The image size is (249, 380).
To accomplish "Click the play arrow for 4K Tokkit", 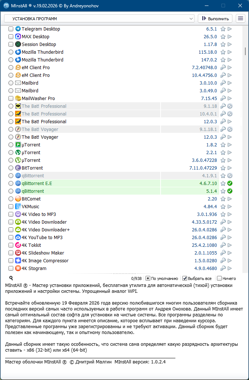I will [229, 245].
